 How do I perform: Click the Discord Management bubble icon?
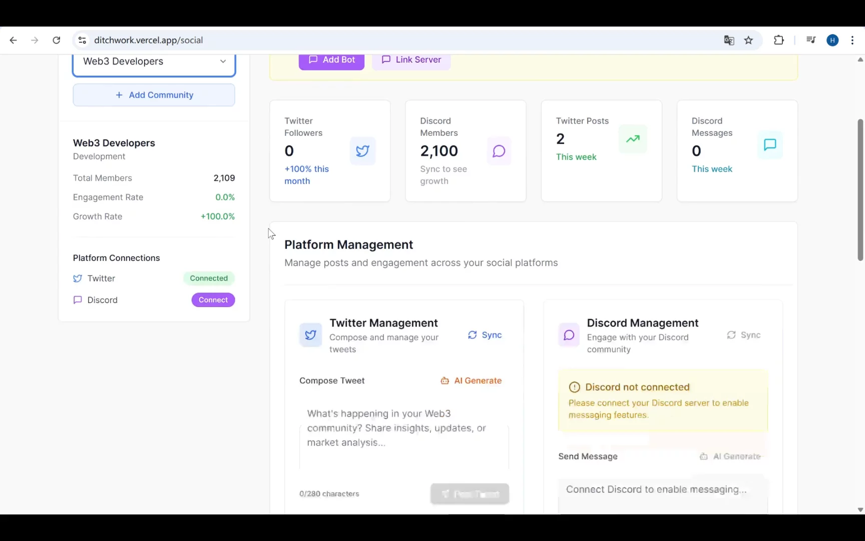569,335
